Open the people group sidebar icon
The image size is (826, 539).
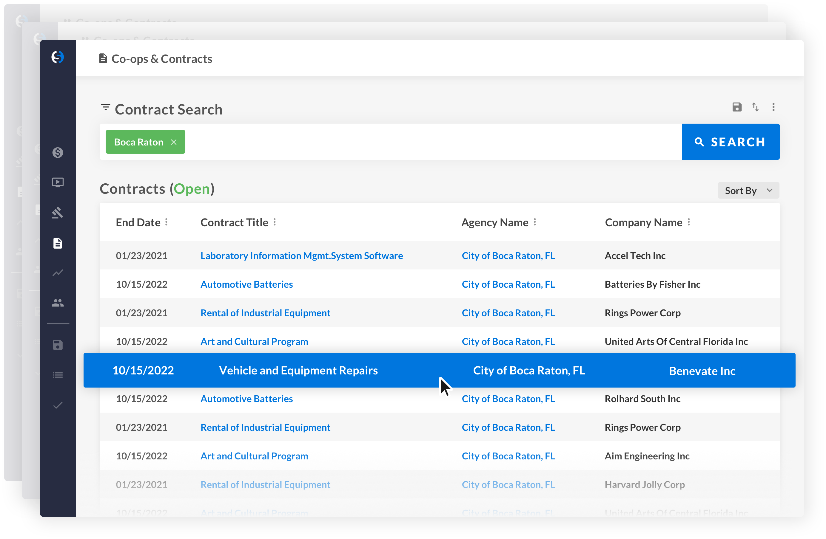58,303
